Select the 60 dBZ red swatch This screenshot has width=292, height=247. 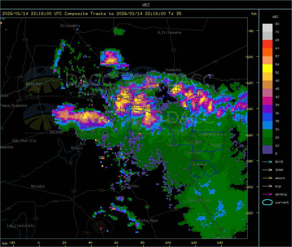click(267, 44)
